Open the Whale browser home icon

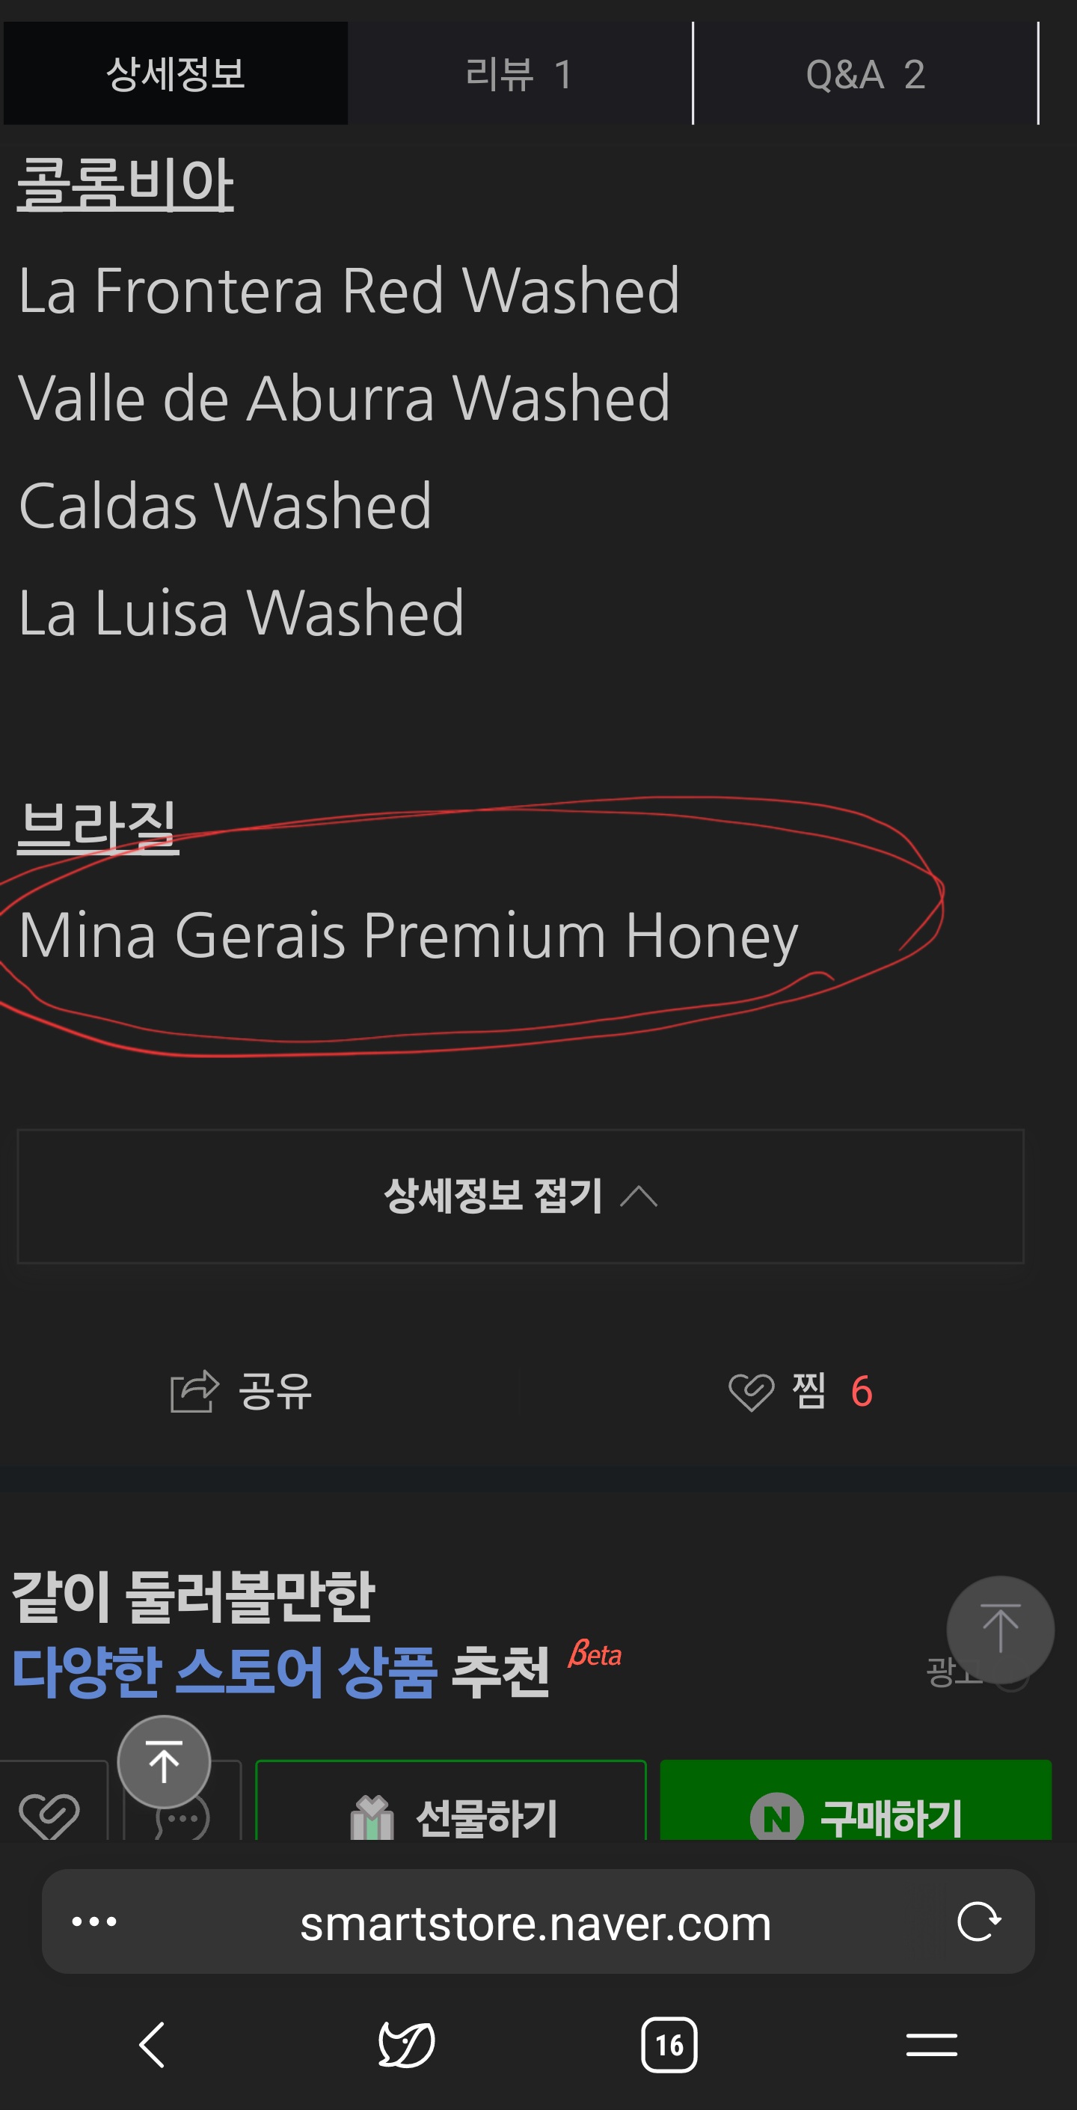pos(407,2044)
